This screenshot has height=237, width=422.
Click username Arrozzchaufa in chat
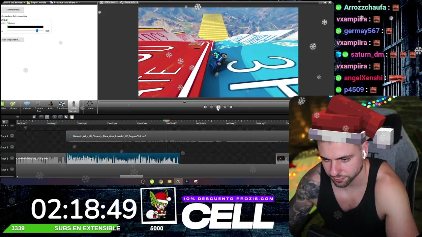coord(365,7)
